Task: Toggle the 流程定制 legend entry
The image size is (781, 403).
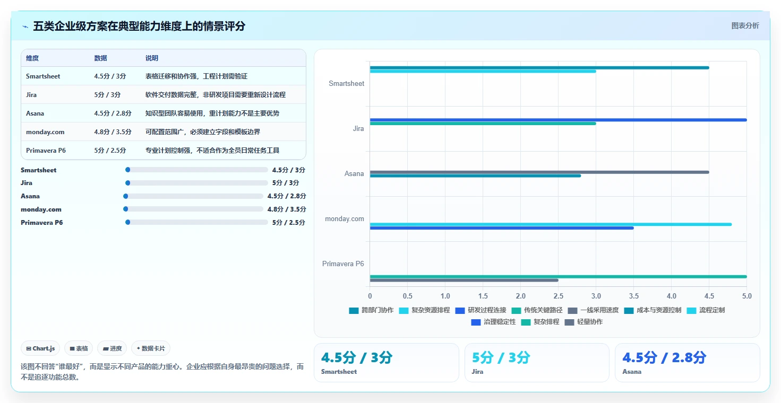Action: 706,310
